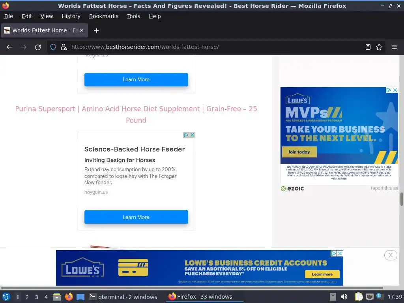
Task: Switch to workspace 3
Action: pos(37,297)
